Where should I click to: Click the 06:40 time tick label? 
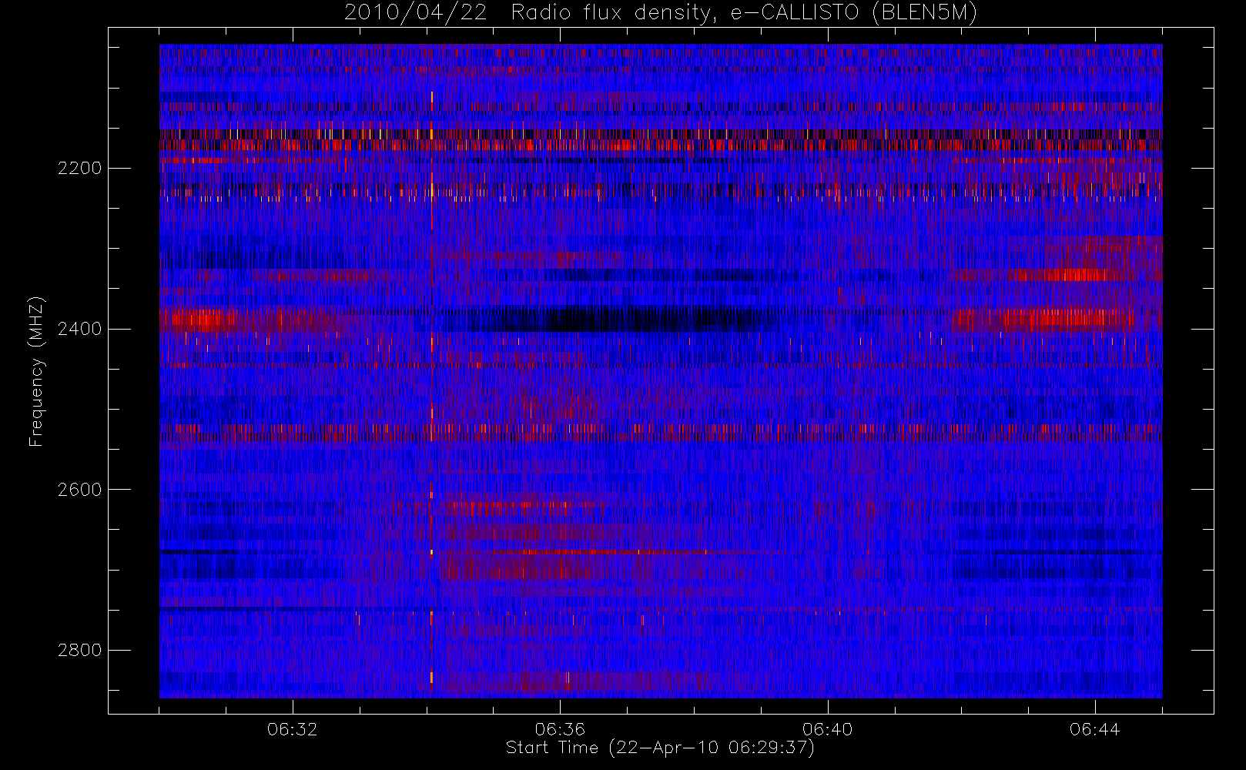pos(828,729)
